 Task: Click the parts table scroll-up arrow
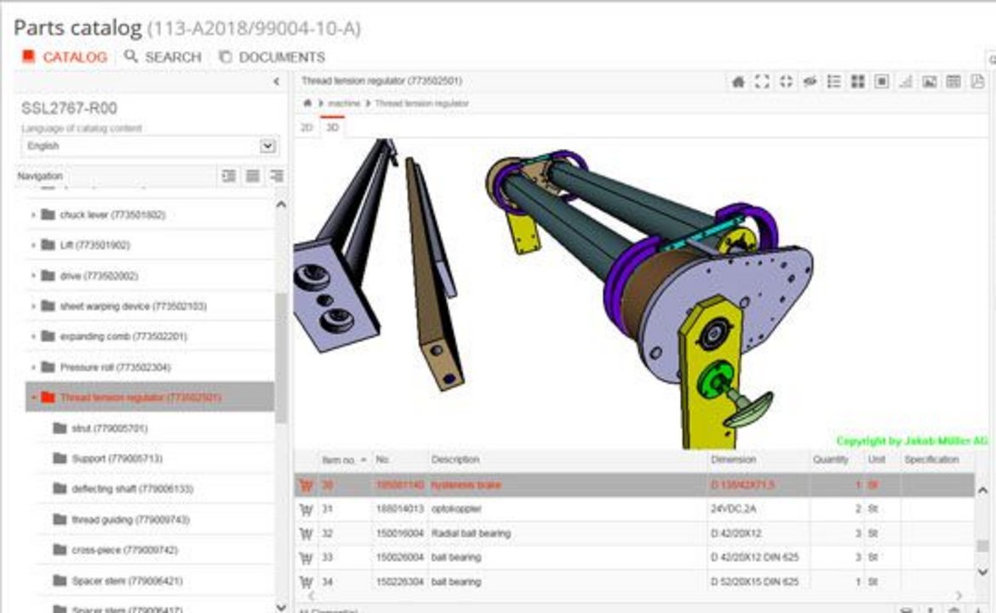point(982,490)
